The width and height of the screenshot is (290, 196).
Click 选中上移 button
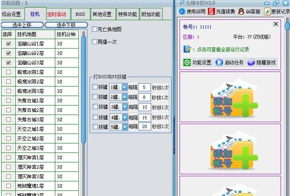[22, 25]
